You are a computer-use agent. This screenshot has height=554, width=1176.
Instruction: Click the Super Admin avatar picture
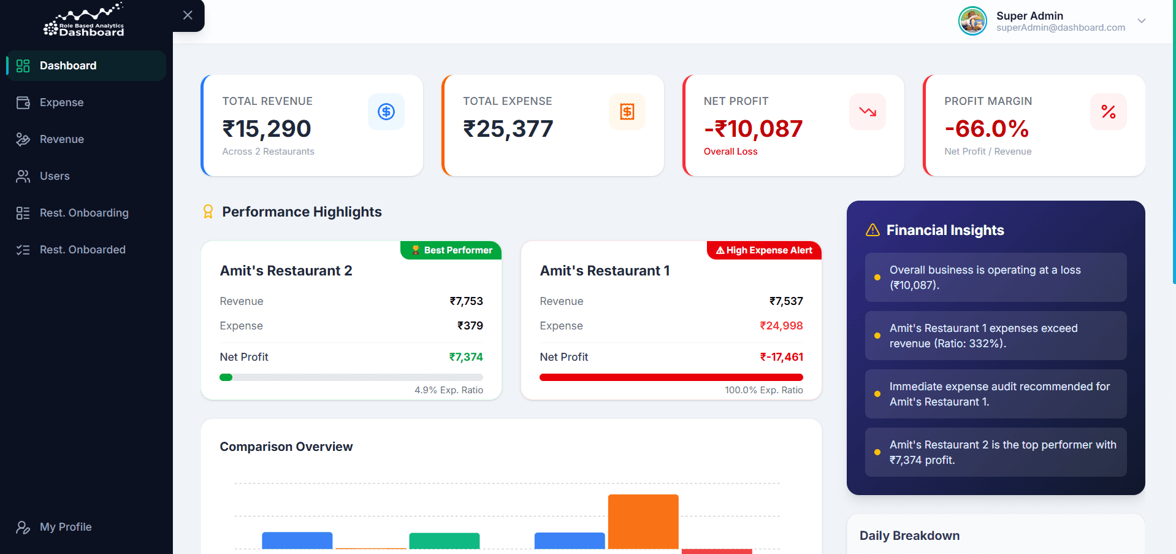point(972,21)
